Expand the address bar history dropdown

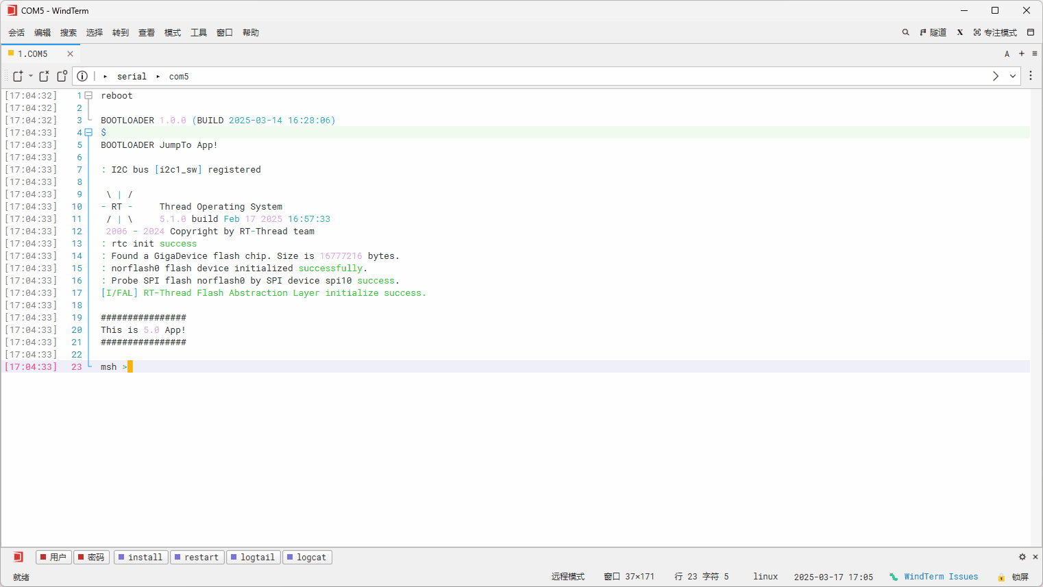point(1012,76)
